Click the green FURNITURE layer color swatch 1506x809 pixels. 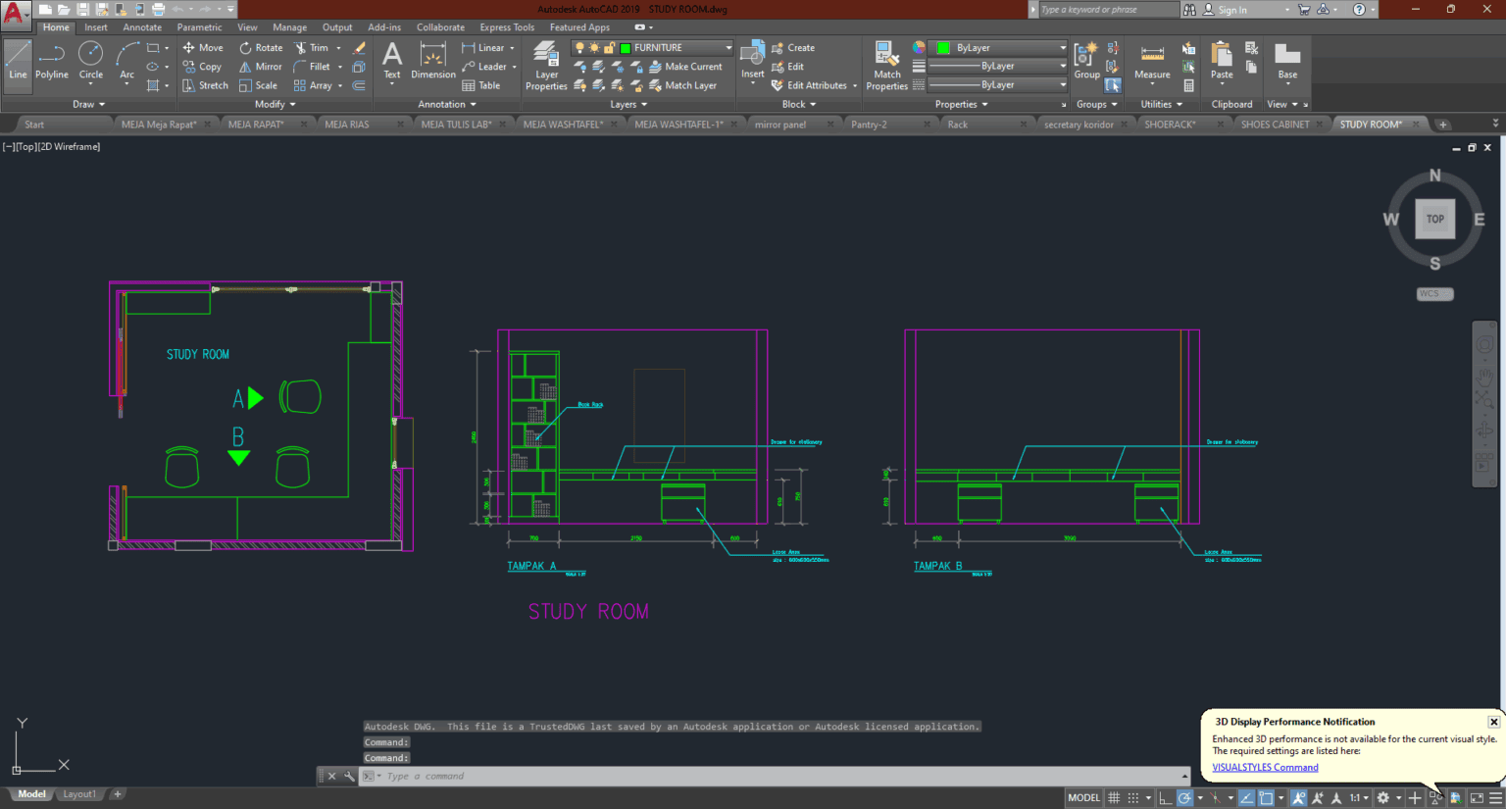[x=627, y=47]
